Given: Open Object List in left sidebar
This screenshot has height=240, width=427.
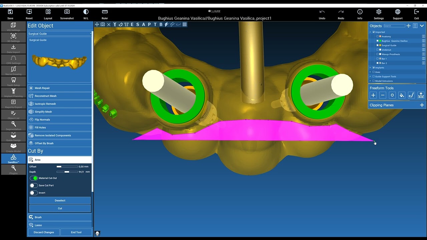Looking at the screenshot, I should tap(13, 115).
